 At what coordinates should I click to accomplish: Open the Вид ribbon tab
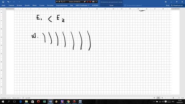pyautogui.click(x=71, y=5)
